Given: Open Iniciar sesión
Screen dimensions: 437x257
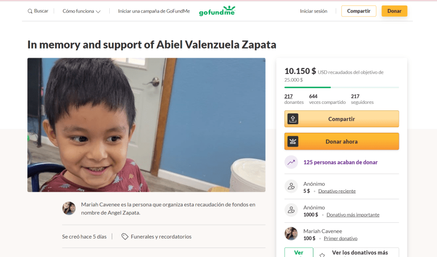Looking at the screenshot, I should click(313, 11).
